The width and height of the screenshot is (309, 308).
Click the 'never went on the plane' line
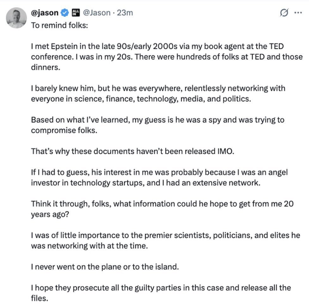coord(105,267)
